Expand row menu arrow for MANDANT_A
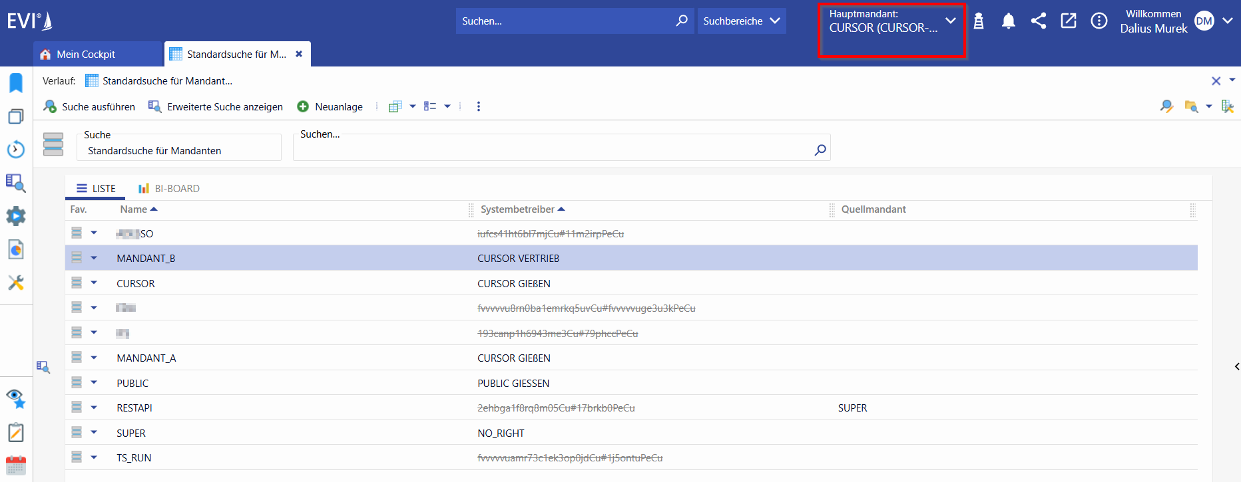The image size is (1241, 482). [x=94, y=358]
